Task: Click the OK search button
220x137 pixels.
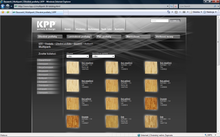Action: (175, 21)
